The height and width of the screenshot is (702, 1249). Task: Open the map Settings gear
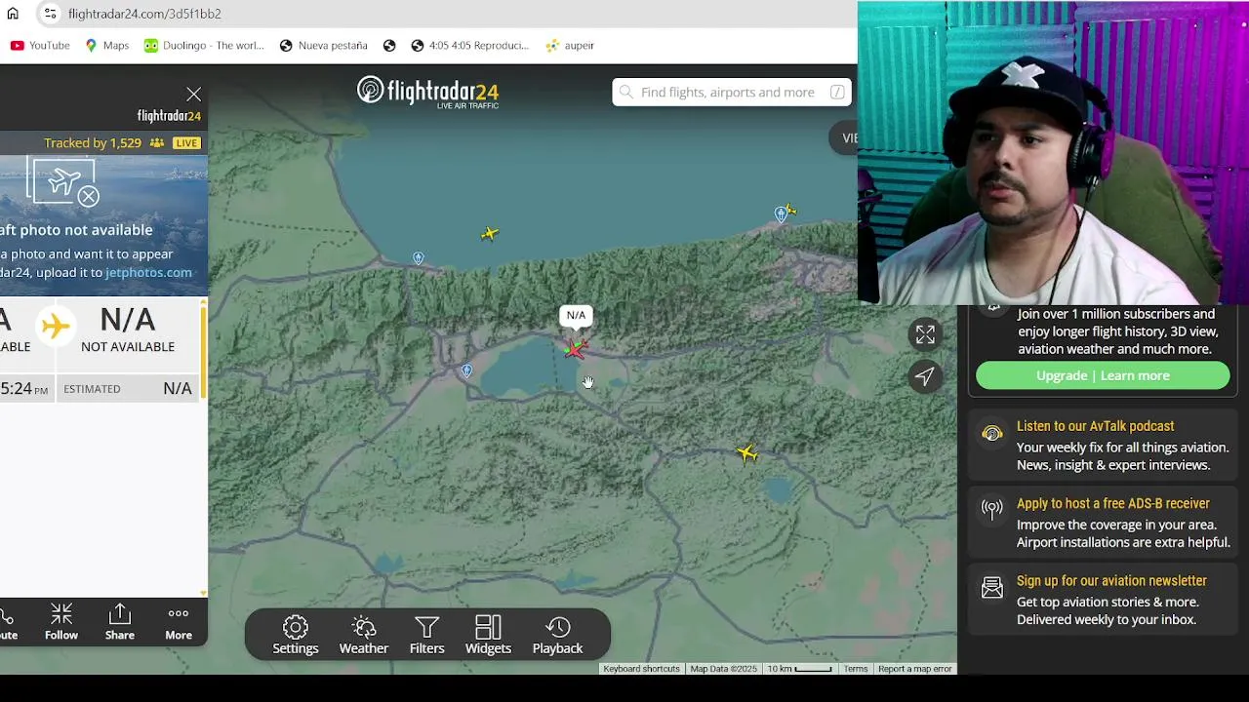[296, 635]
